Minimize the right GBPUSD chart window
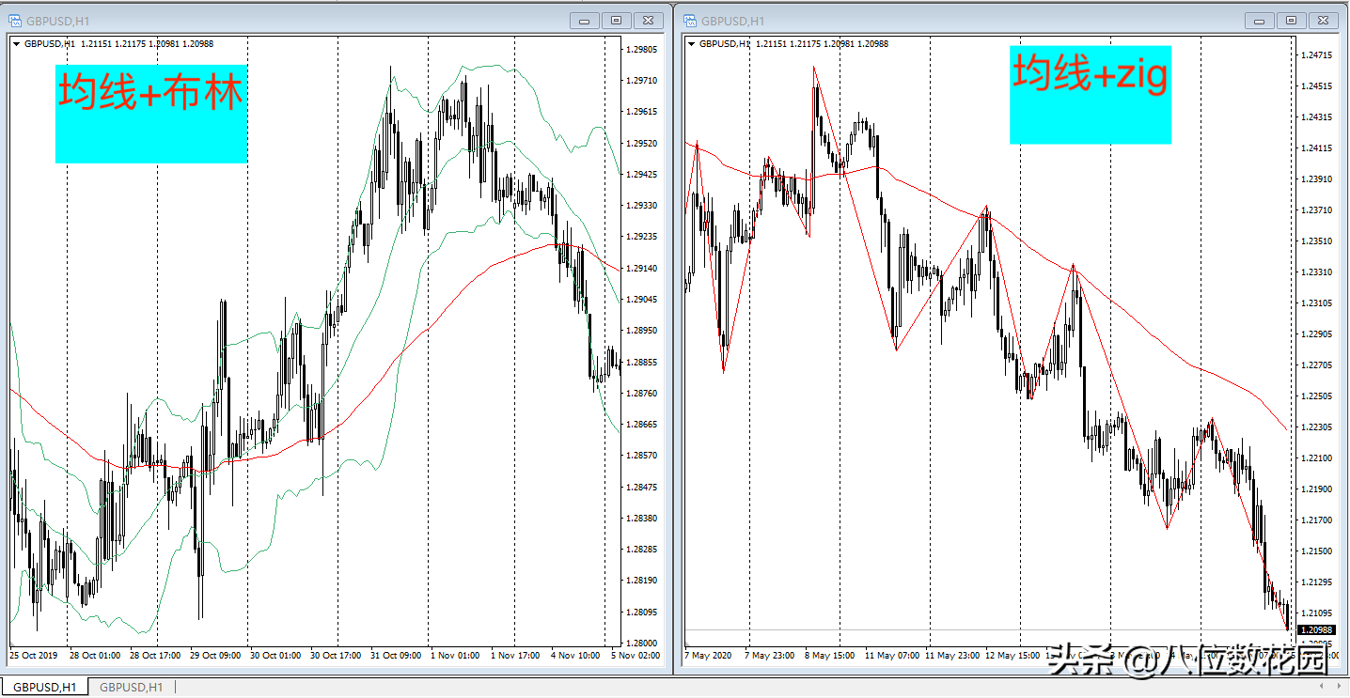The width and height of the screenshot is (1350, 698). tap(1260, 21)
